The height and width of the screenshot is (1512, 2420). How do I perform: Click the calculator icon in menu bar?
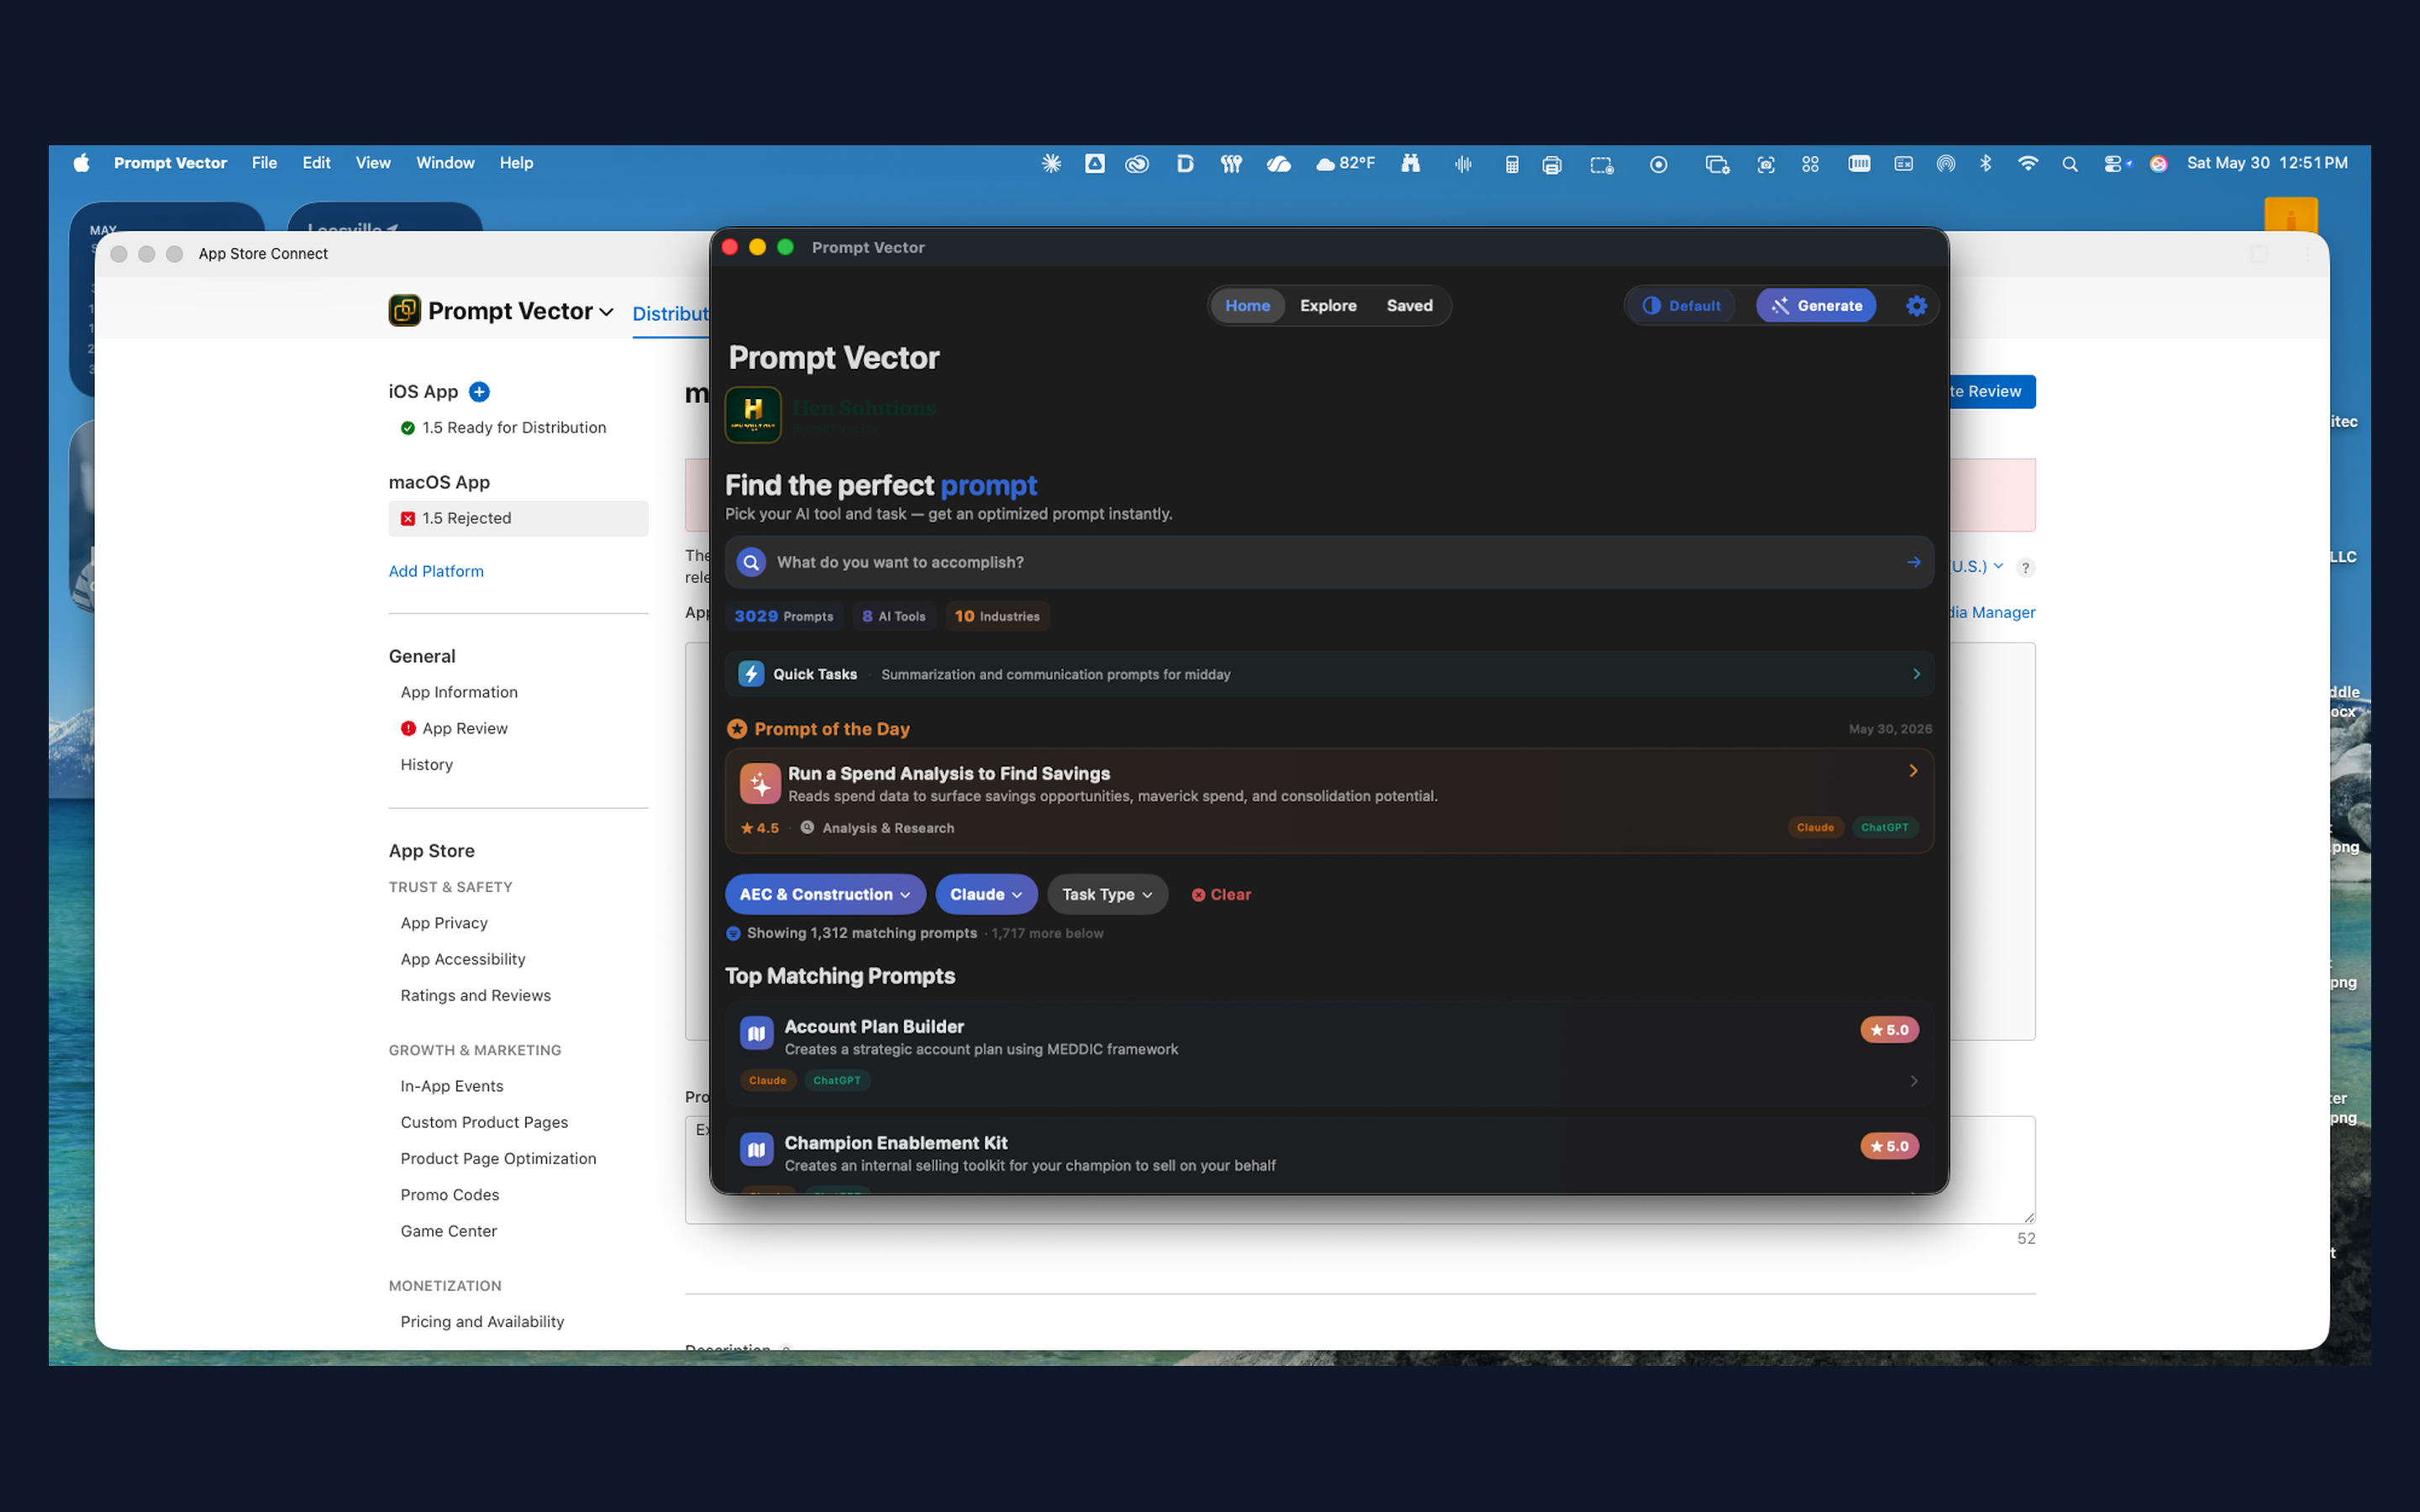[1512, 164]
